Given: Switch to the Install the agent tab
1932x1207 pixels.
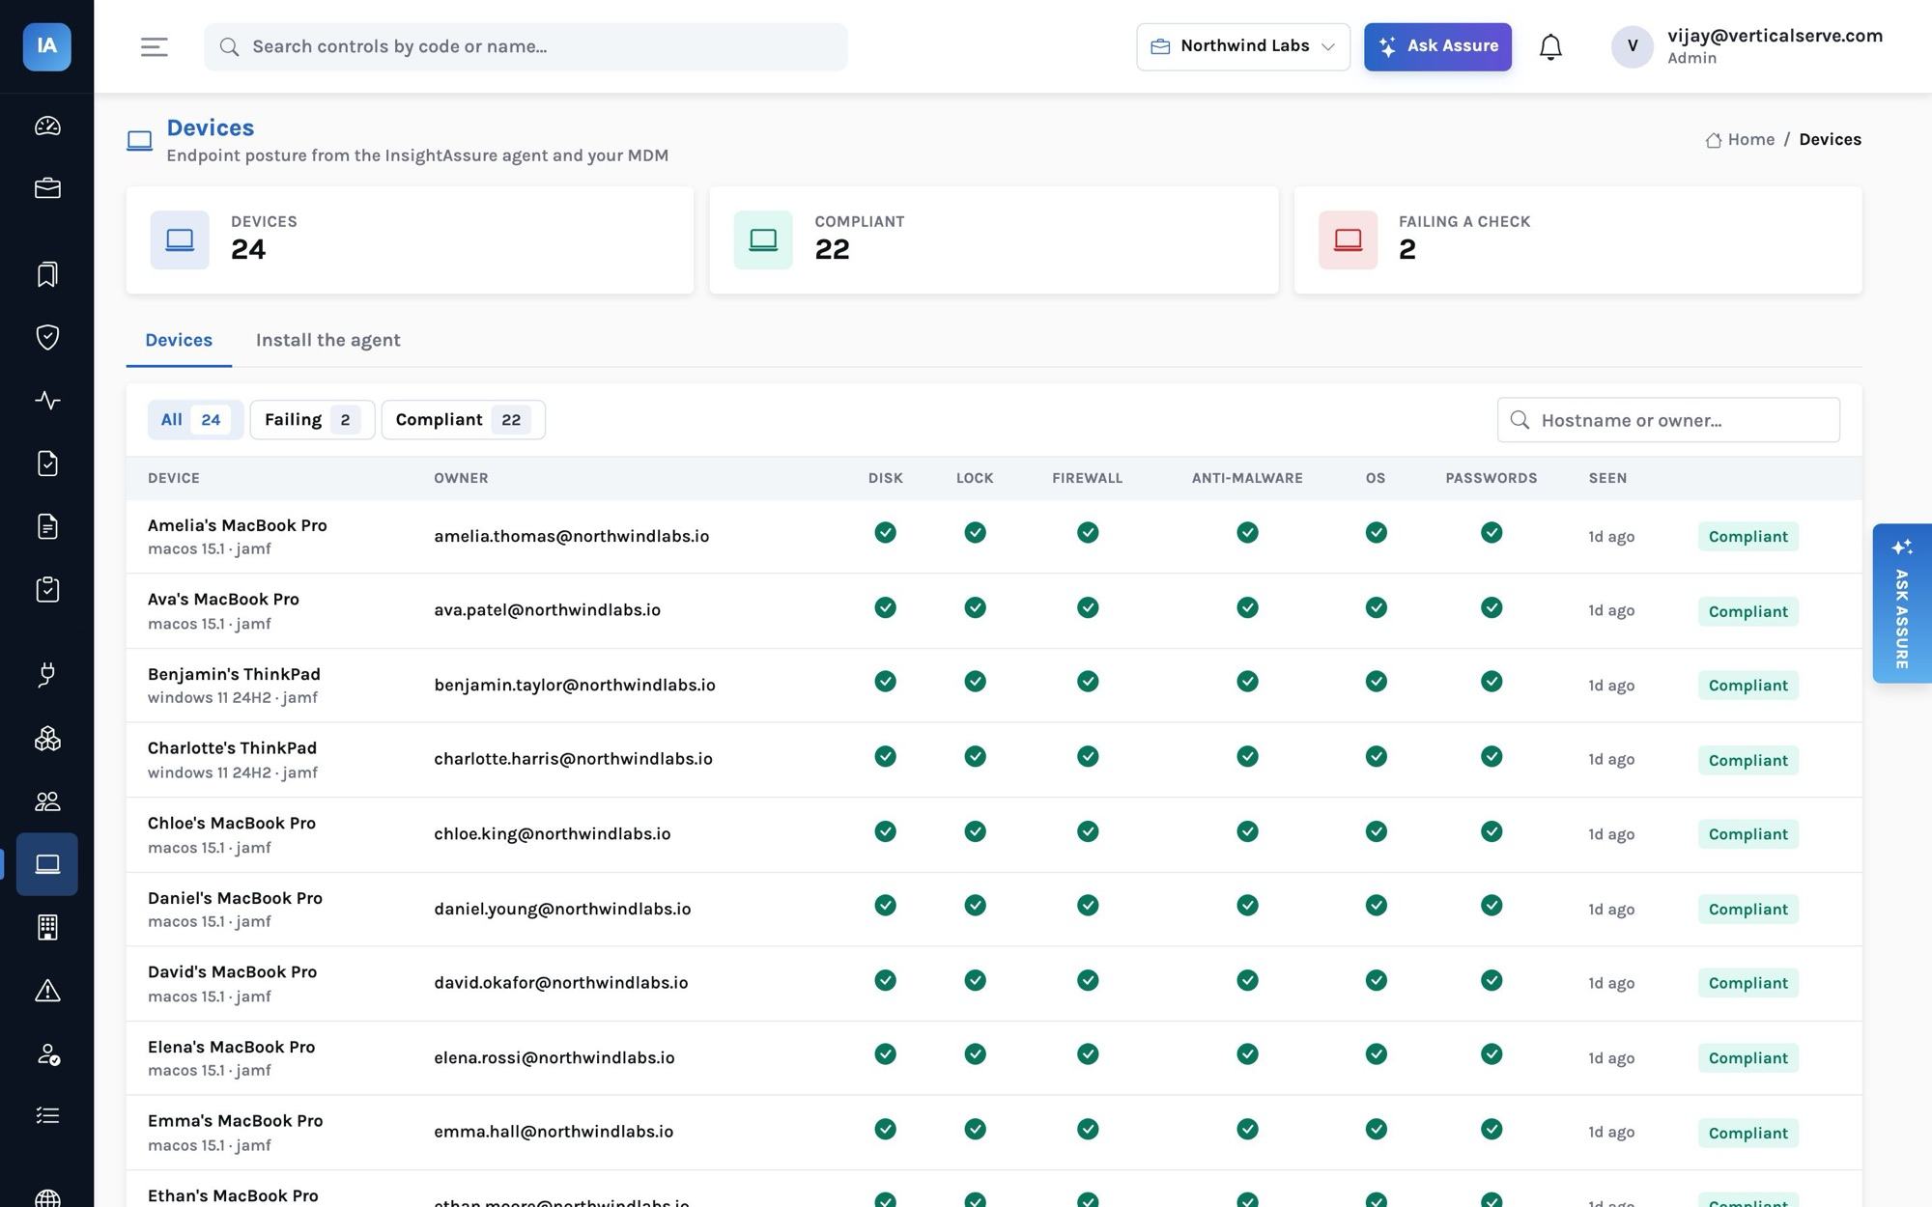Looking at the screenshot, I should [x=327, y=340].
